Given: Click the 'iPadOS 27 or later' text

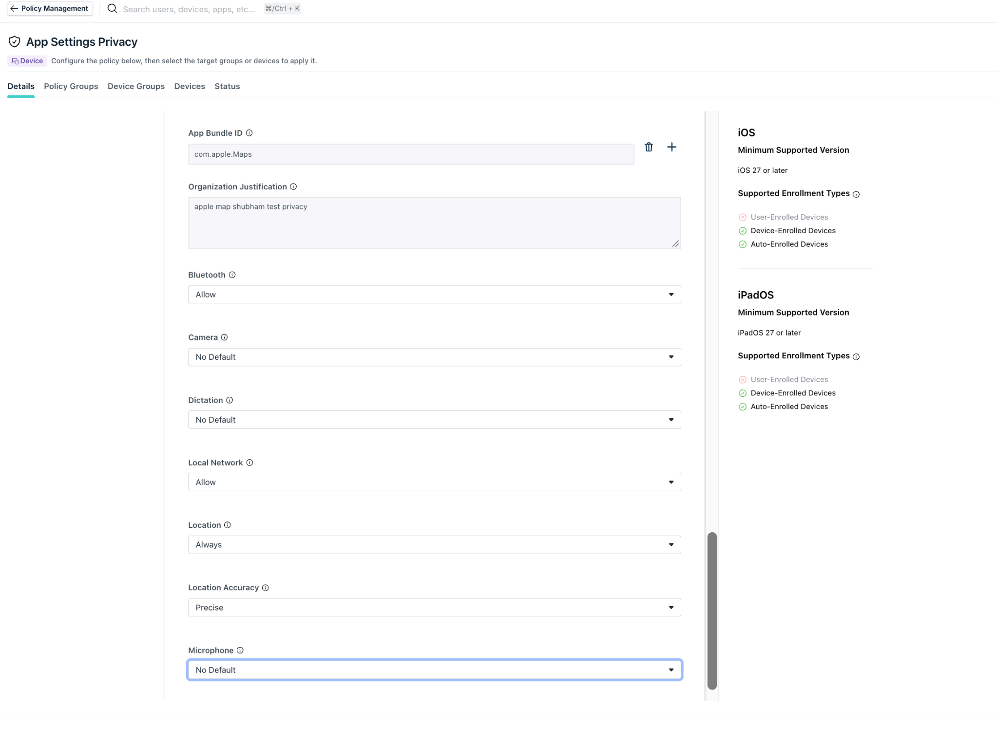Looking at the screenshot, I should point(769,333).
